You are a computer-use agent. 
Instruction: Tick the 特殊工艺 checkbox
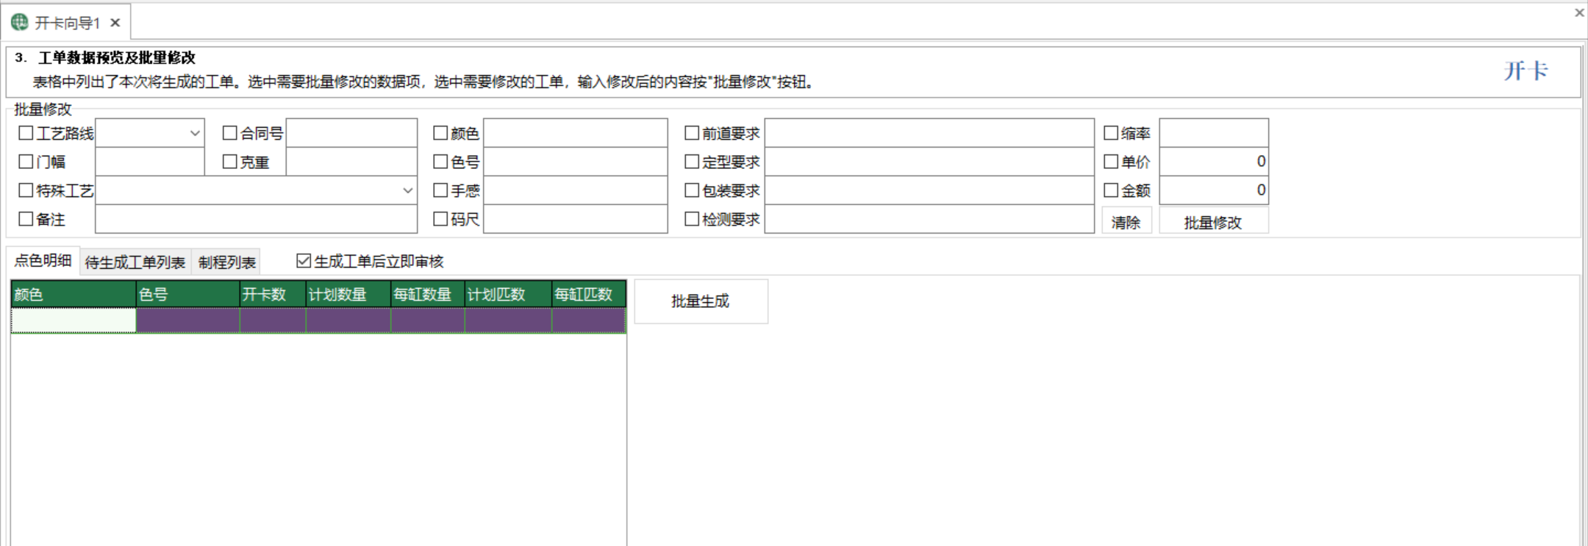(26, 190)
